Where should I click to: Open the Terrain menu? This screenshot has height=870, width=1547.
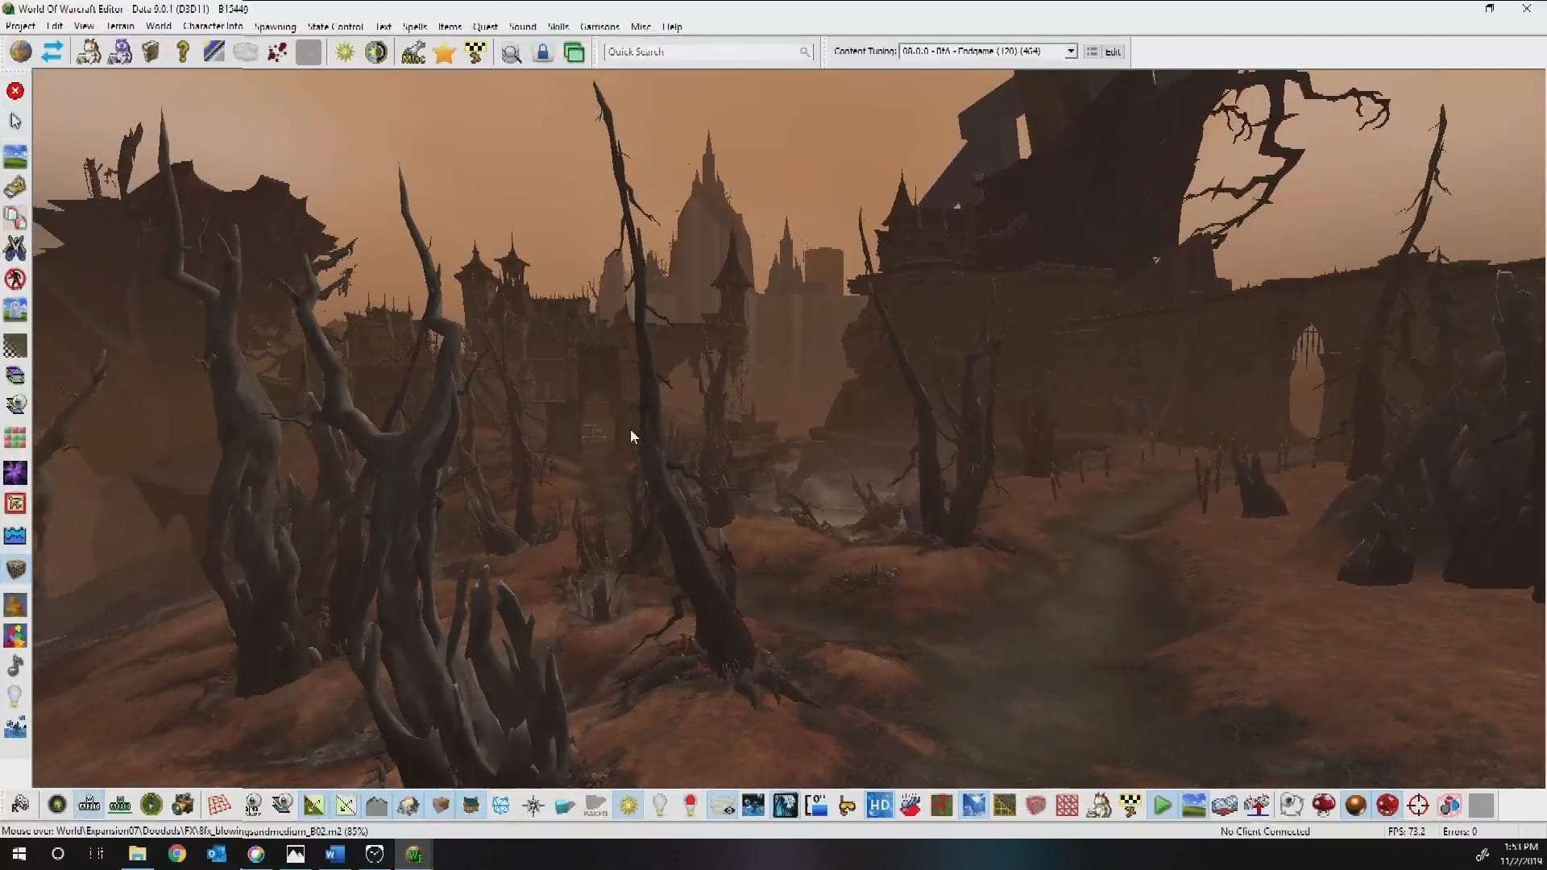click(120, 27)
